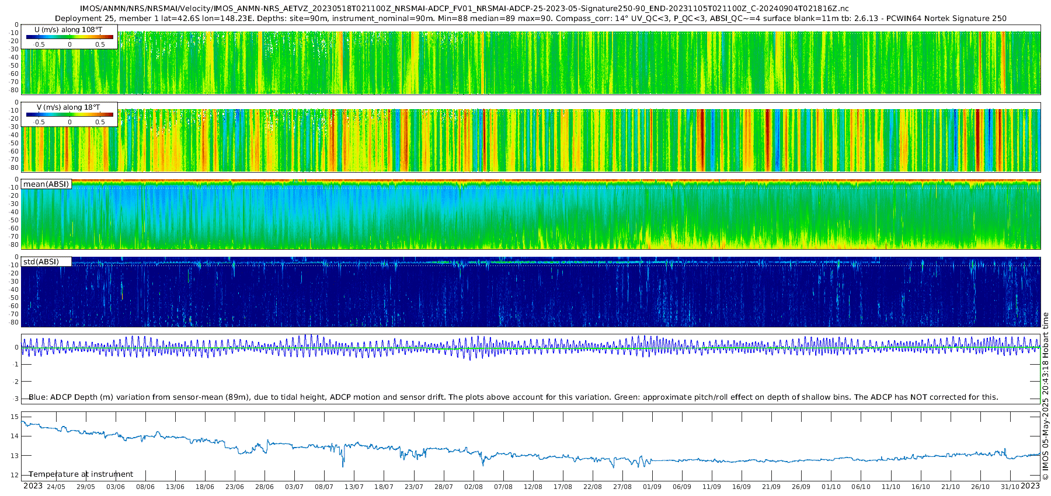Select the 01/09 date on time axis
The image size is (1051, 496).
(x=652, y=487)
